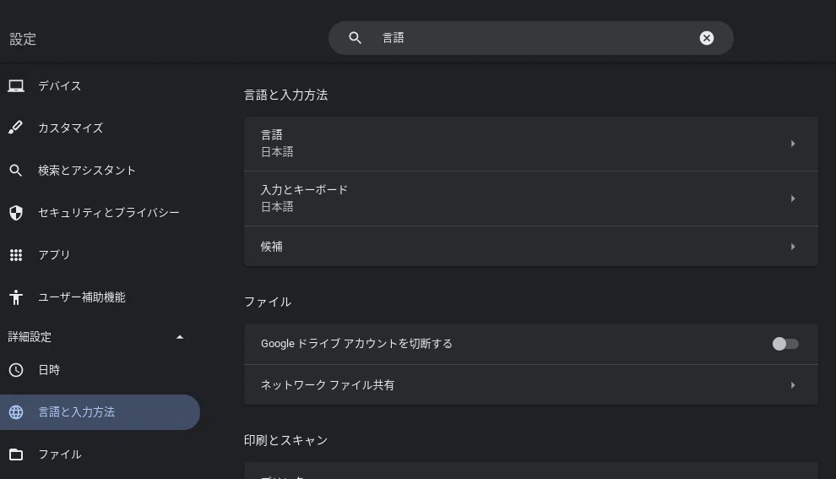This screenshot has width=836, height=479.
Task: Click the search magnifier icon in search bar
Action: [355, 38]
